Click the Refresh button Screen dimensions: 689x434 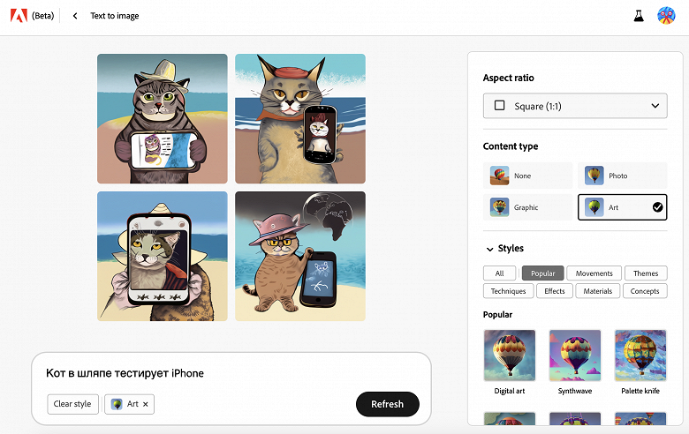point(387,404)
